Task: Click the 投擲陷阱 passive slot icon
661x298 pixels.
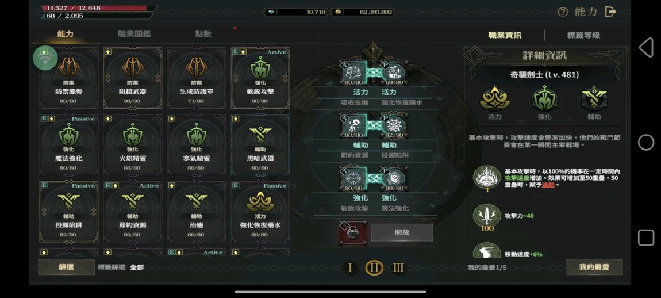Action: click(x=394, y=125)
